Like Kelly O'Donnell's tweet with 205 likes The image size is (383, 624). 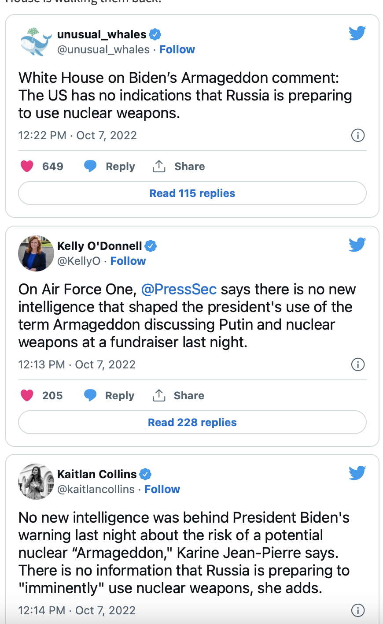click(27, 395)
